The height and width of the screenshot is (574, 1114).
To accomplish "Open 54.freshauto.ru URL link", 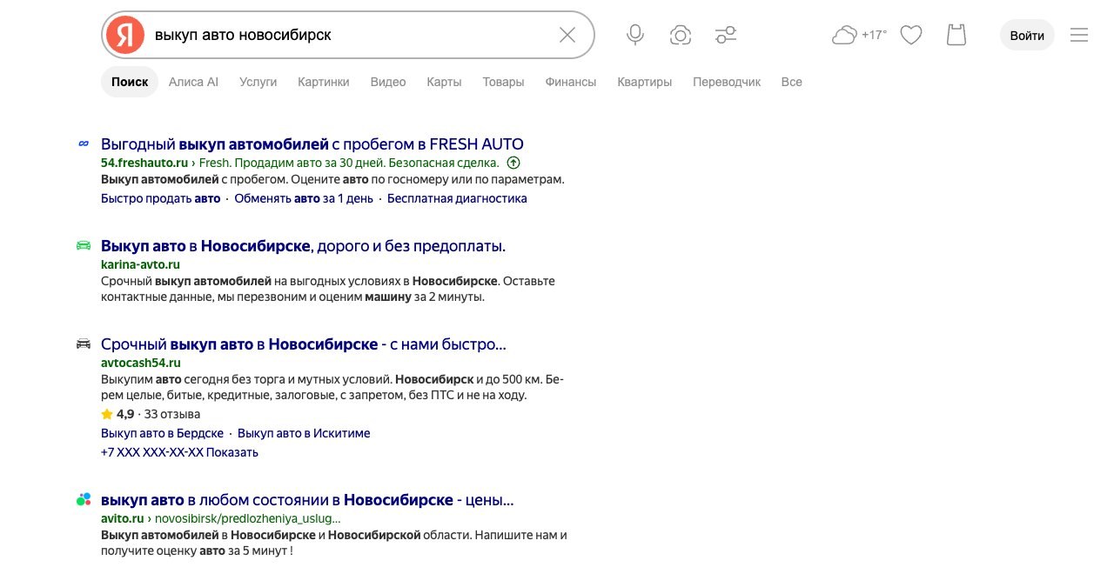I will 144,163.
